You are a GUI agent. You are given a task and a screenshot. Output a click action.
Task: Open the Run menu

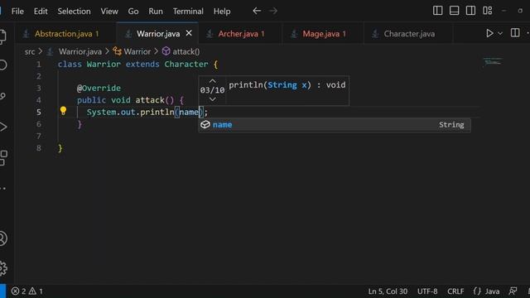pos(156,11)
